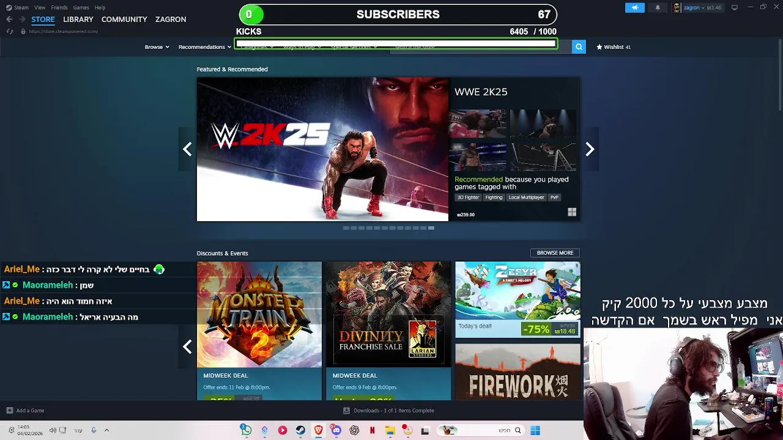Image resolution: width=783 pixels, height=440 pixels.
Task: Open Downloads status at the bottom
Action: pos(389,411)
